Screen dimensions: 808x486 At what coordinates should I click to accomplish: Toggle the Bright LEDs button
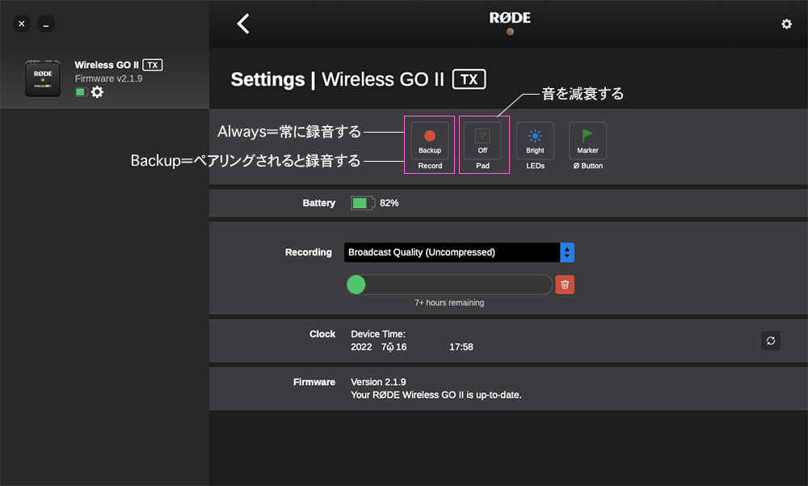click(535, 141)
